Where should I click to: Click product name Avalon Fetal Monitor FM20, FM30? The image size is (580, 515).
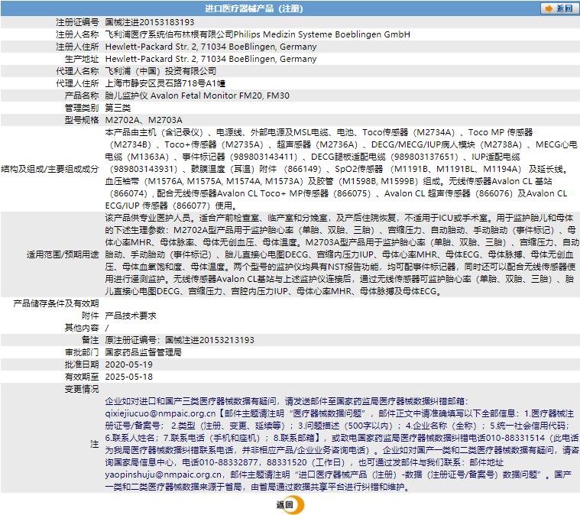pos(220,96)
